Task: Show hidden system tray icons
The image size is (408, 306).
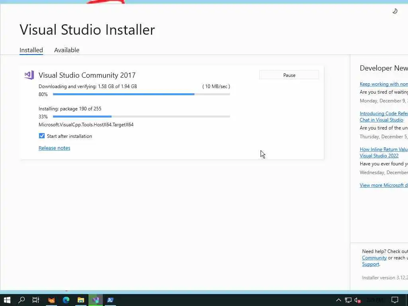Action: 338,300
